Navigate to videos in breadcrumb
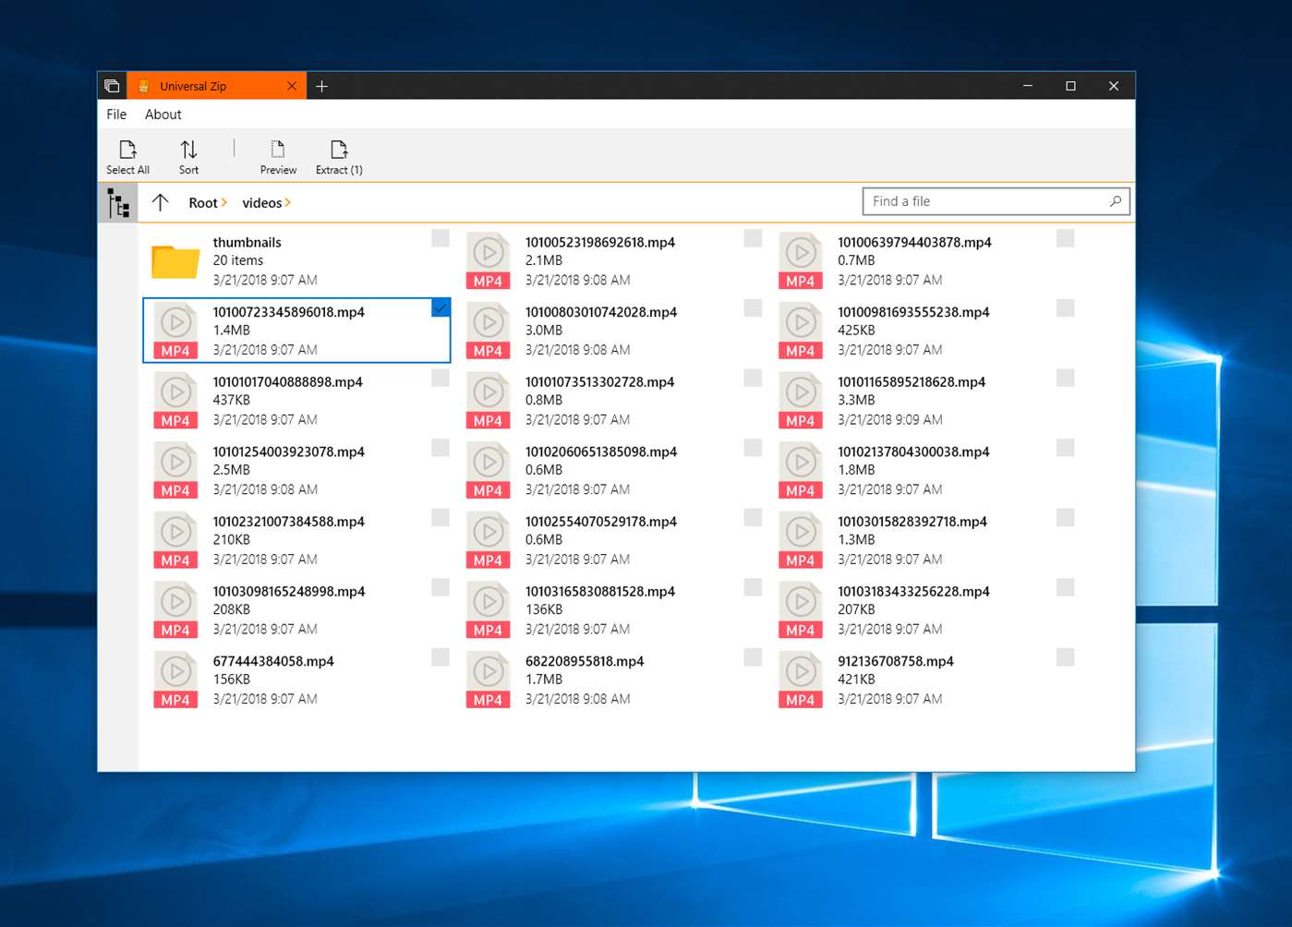This screenshot has height=927, width=1292. [x=262, y=203]
